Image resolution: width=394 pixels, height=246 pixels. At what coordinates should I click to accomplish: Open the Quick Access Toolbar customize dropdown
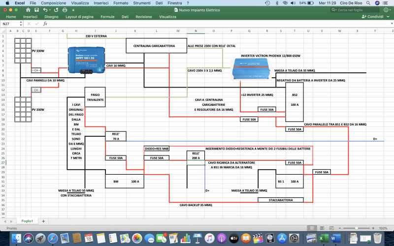click(72, 10)
